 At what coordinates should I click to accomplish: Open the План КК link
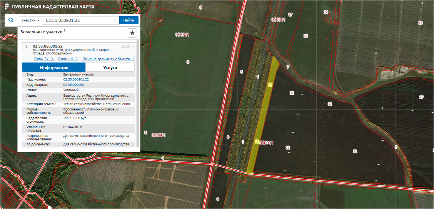(68, 59)
